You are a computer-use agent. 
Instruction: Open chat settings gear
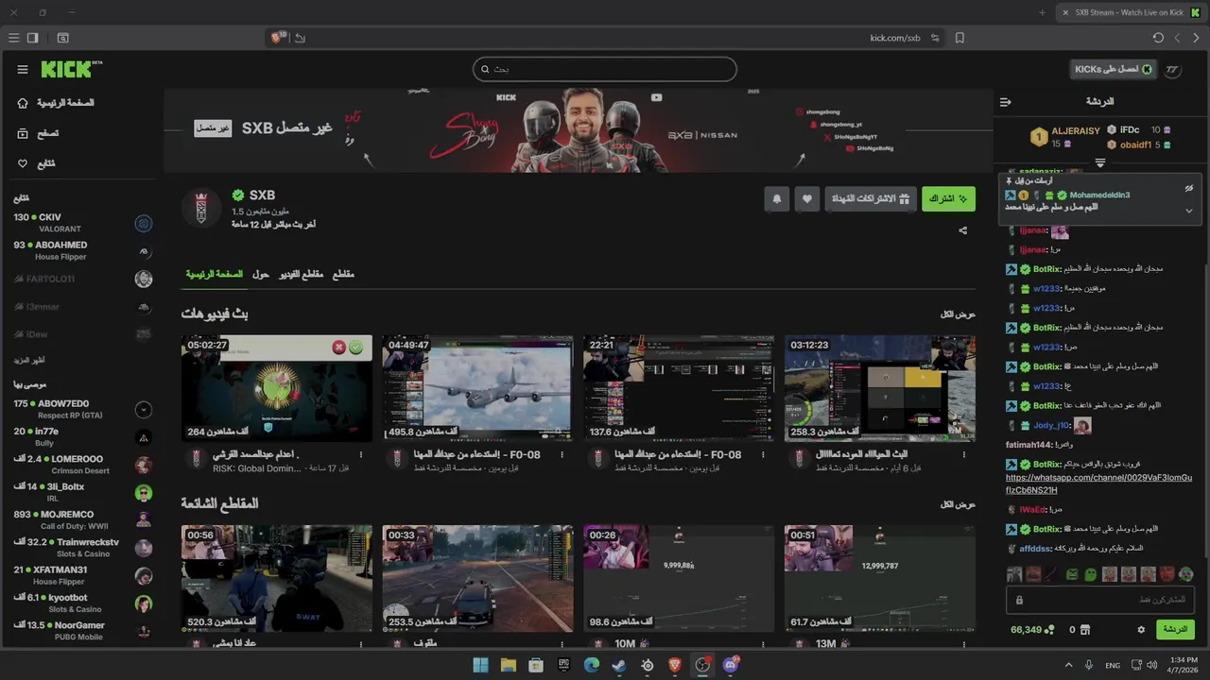pos(1141,630)
